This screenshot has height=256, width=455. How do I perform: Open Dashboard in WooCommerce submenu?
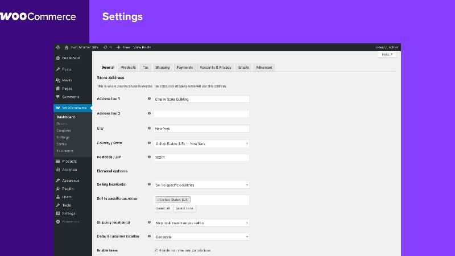pyautogui.click(x=66, y=117)
